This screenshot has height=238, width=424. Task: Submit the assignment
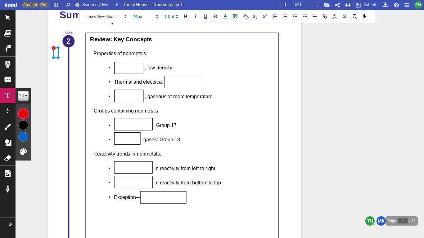pyautogui.click(x=366, y=5)
